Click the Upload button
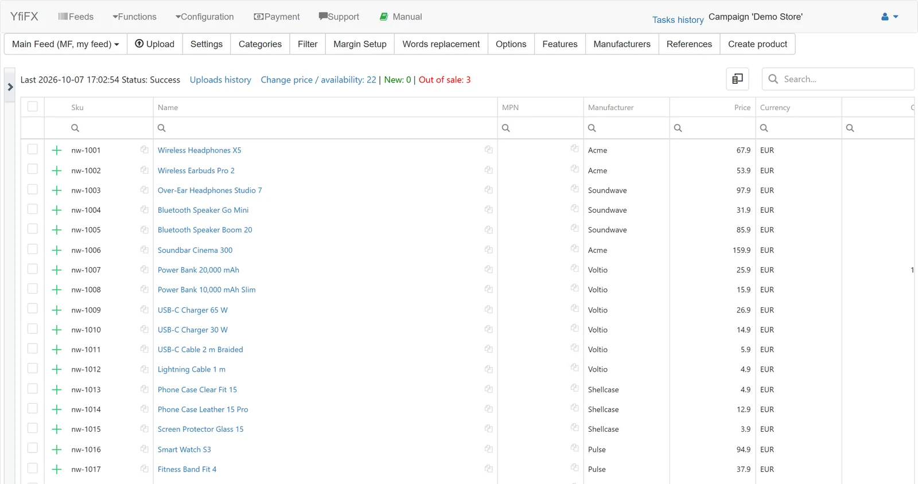Image resolution: width=918 pixels, height=484 pixels. pyautogui.click(x=155, y=44)
